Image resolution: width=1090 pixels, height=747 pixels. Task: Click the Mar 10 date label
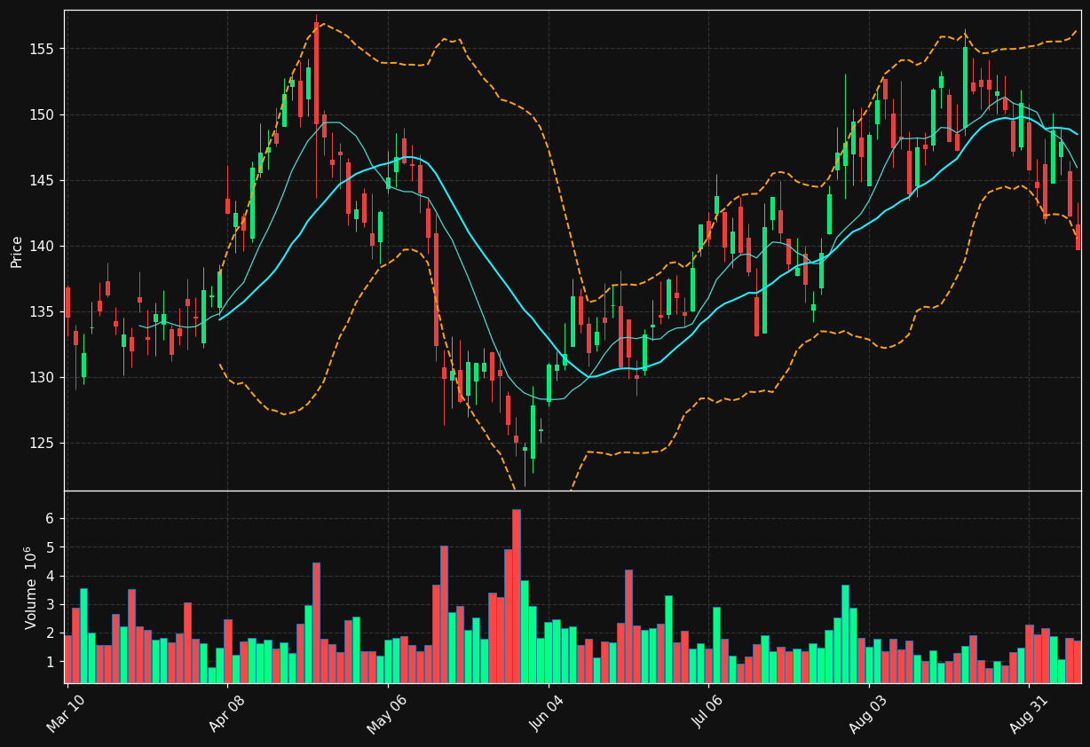[66, 713]
